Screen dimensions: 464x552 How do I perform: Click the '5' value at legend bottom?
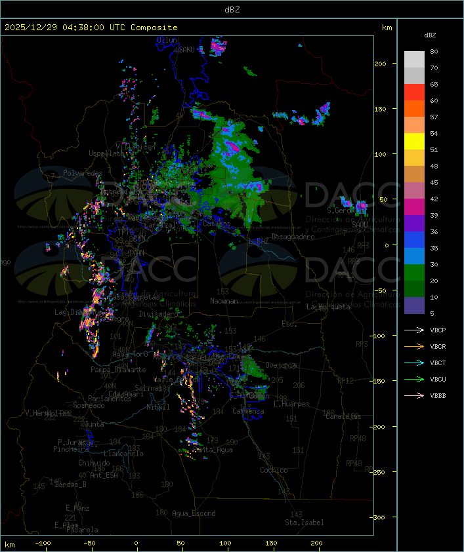click(432, 313)
